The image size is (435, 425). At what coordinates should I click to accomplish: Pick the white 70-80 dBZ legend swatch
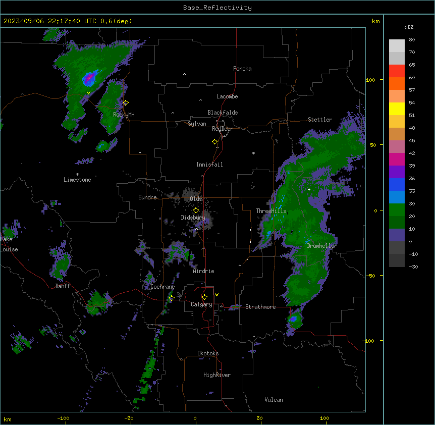click(x=397, y=46)
